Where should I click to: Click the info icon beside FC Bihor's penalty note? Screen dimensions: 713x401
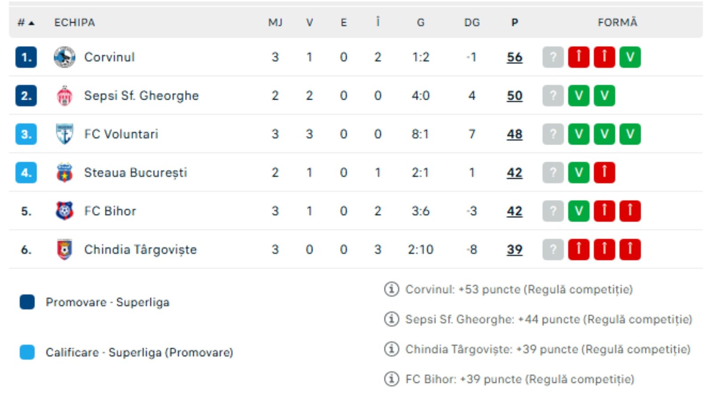tap(391, 379)
